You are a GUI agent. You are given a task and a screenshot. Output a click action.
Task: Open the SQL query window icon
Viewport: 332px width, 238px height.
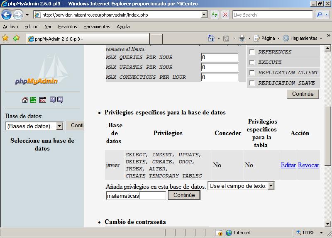click(x=43, y=100)
